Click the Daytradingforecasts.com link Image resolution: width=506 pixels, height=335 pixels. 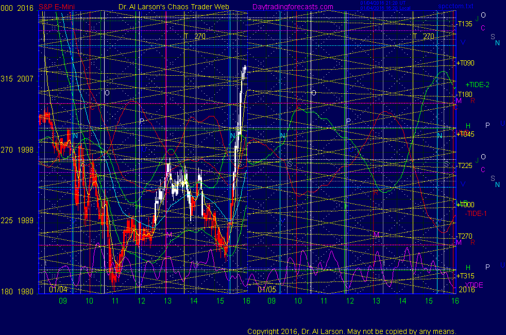[292, 7]
